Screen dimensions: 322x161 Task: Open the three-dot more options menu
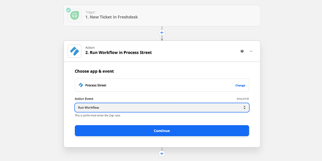251,51
